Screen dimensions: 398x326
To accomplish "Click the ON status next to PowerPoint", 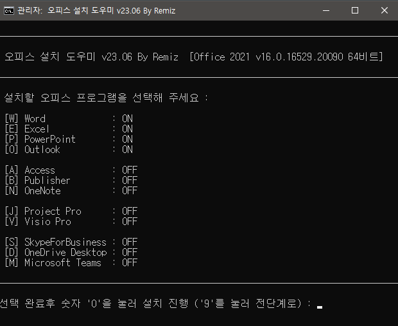I will (127, 139).
